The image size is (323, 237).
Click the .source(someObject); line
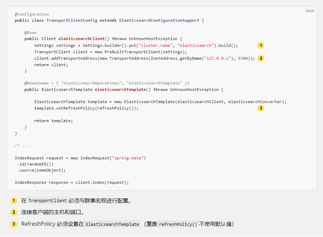click(x=41, y=170)
